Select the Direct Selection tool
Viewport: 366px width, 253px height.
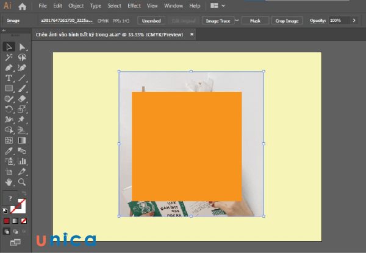point(23,47)
